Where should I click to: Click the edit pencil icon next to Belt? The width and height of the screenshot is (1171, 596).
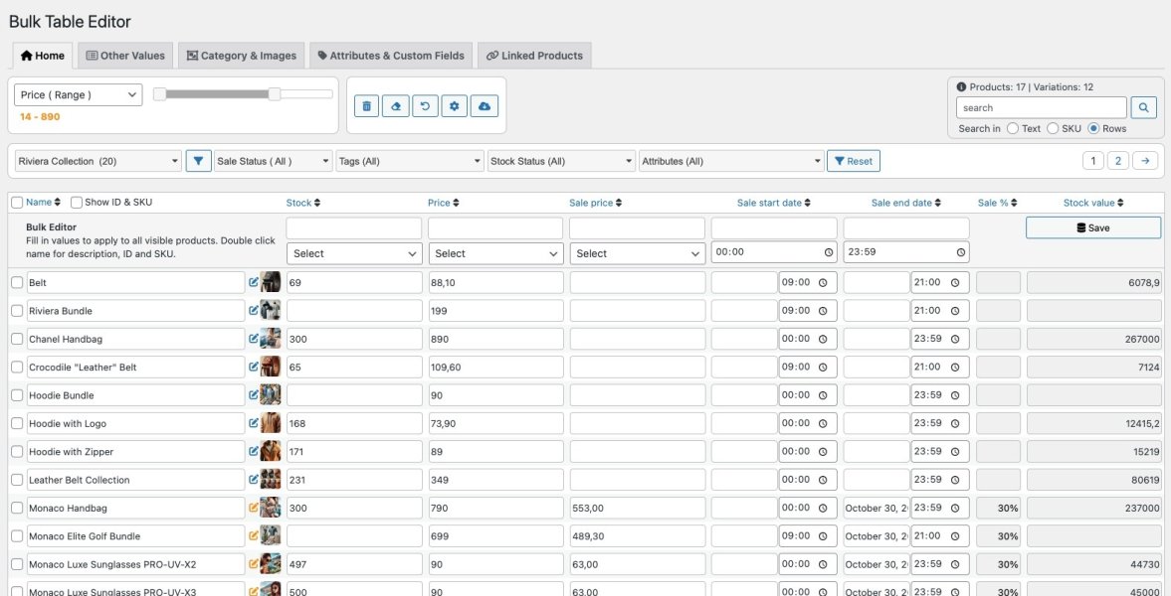254,281
